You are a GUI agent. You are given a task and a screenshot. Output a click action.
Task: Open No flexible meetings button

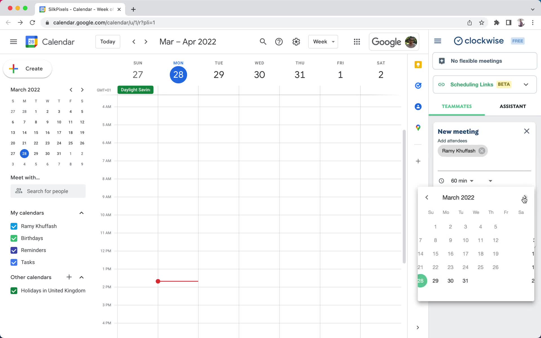coord(485,61)
